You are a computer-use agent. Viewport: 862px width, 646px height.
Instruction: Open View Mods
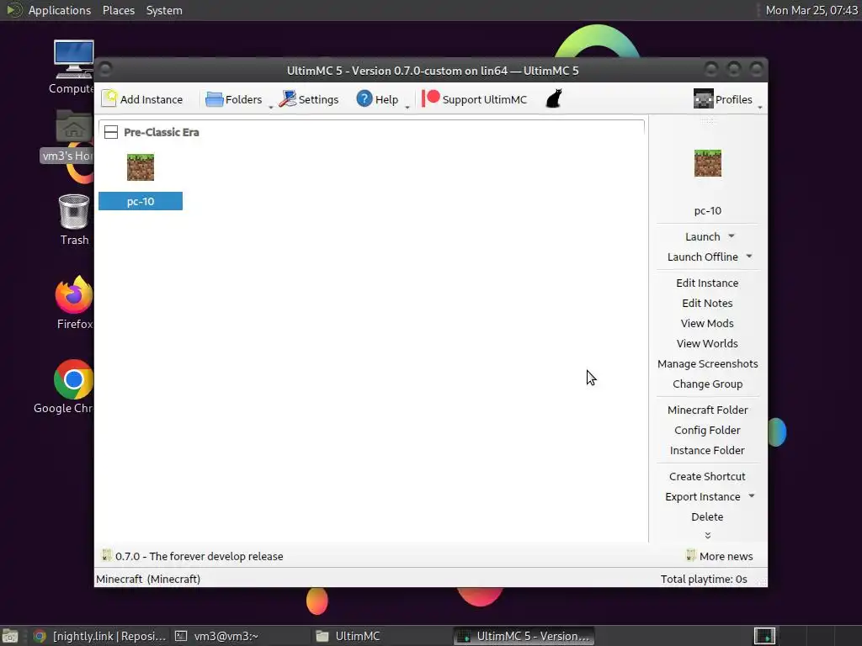pyautogui.click(x=707, y=324)
